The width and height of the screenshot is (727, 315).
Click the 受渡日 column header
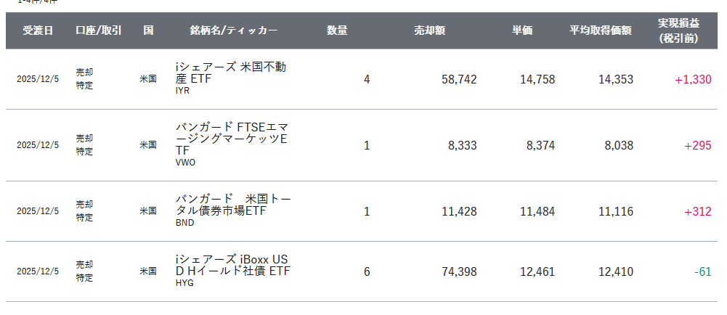pos(38,30)
